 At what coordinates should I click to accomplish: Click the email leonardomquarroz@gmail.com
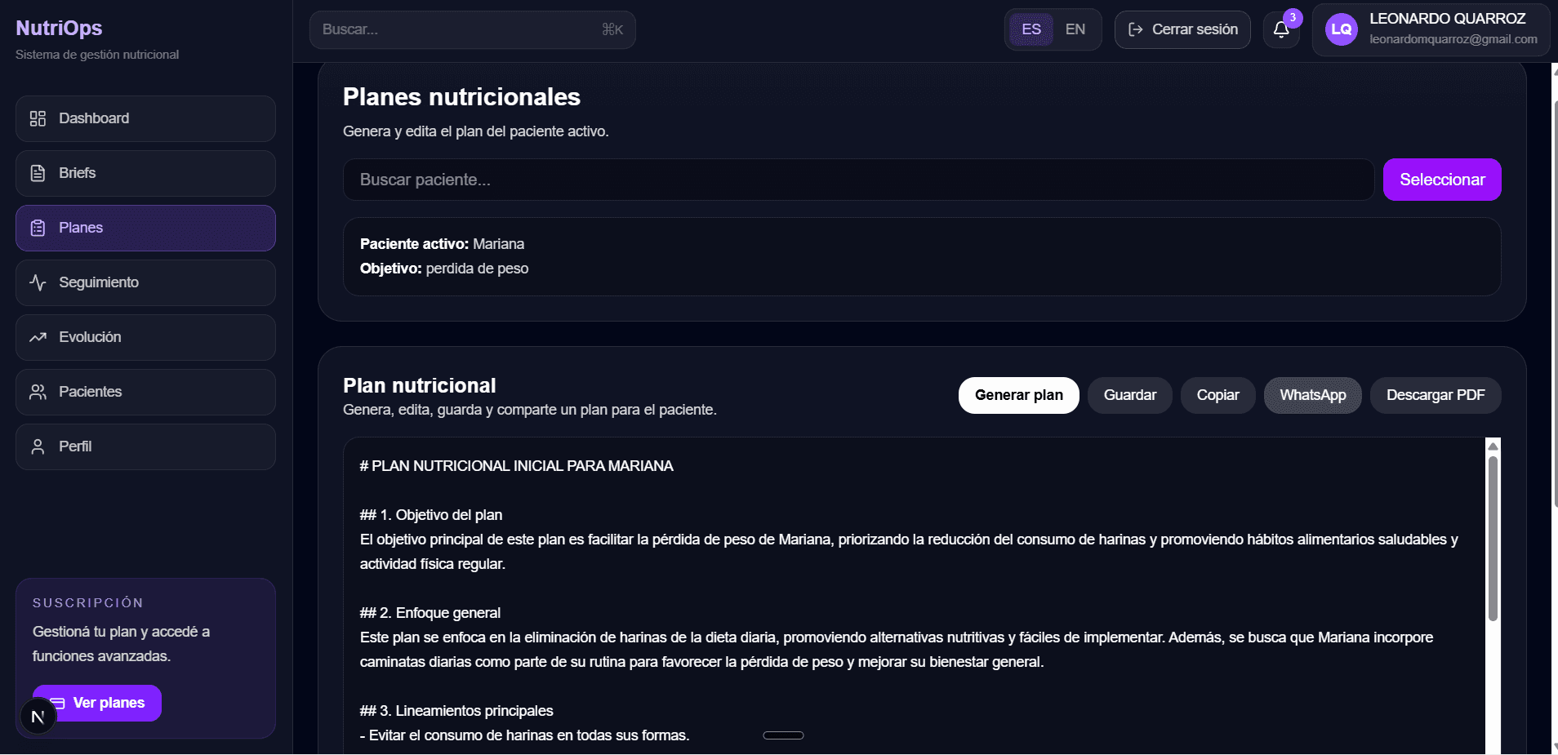pos(1453,39)
